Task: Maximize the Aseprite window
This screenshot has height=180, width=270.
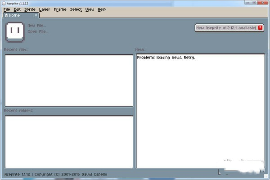Action: tap(254, 3)
